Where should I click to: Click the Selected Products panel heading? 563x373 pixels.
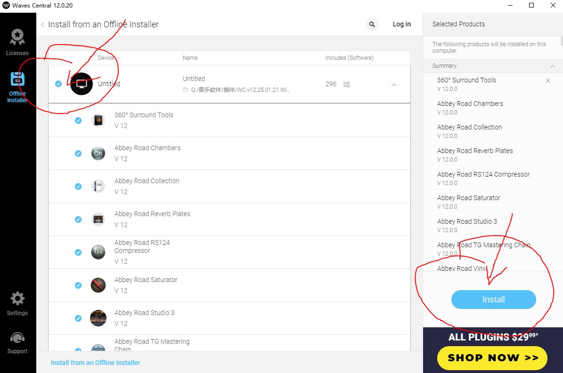click(458, 24)
